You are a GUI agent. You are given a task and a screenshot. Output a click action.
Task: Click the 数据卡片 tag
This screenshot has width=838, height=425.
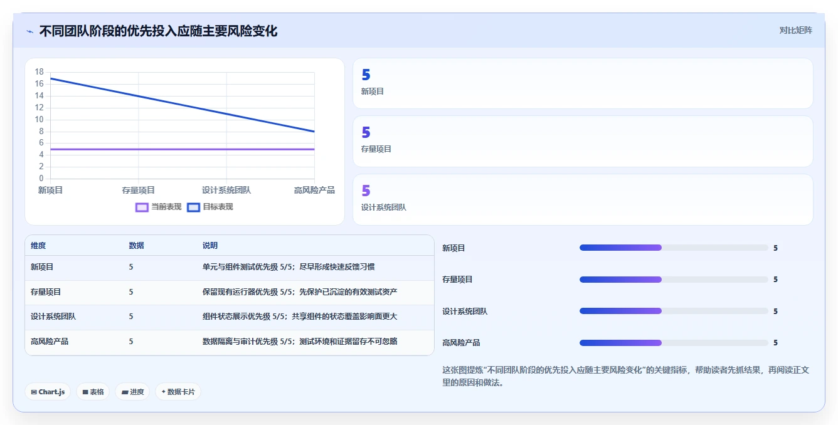178,392
